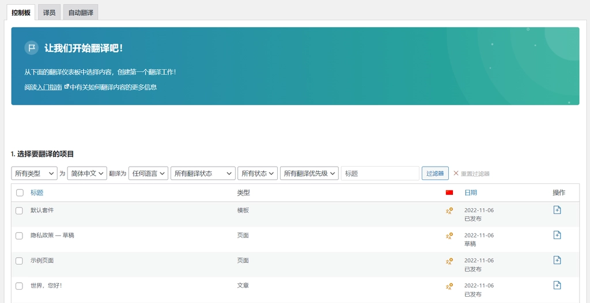Screen dimensions: 590x303
Task: Expand the 简体中文 source language dropdown
Action: [x=87, y=173]
